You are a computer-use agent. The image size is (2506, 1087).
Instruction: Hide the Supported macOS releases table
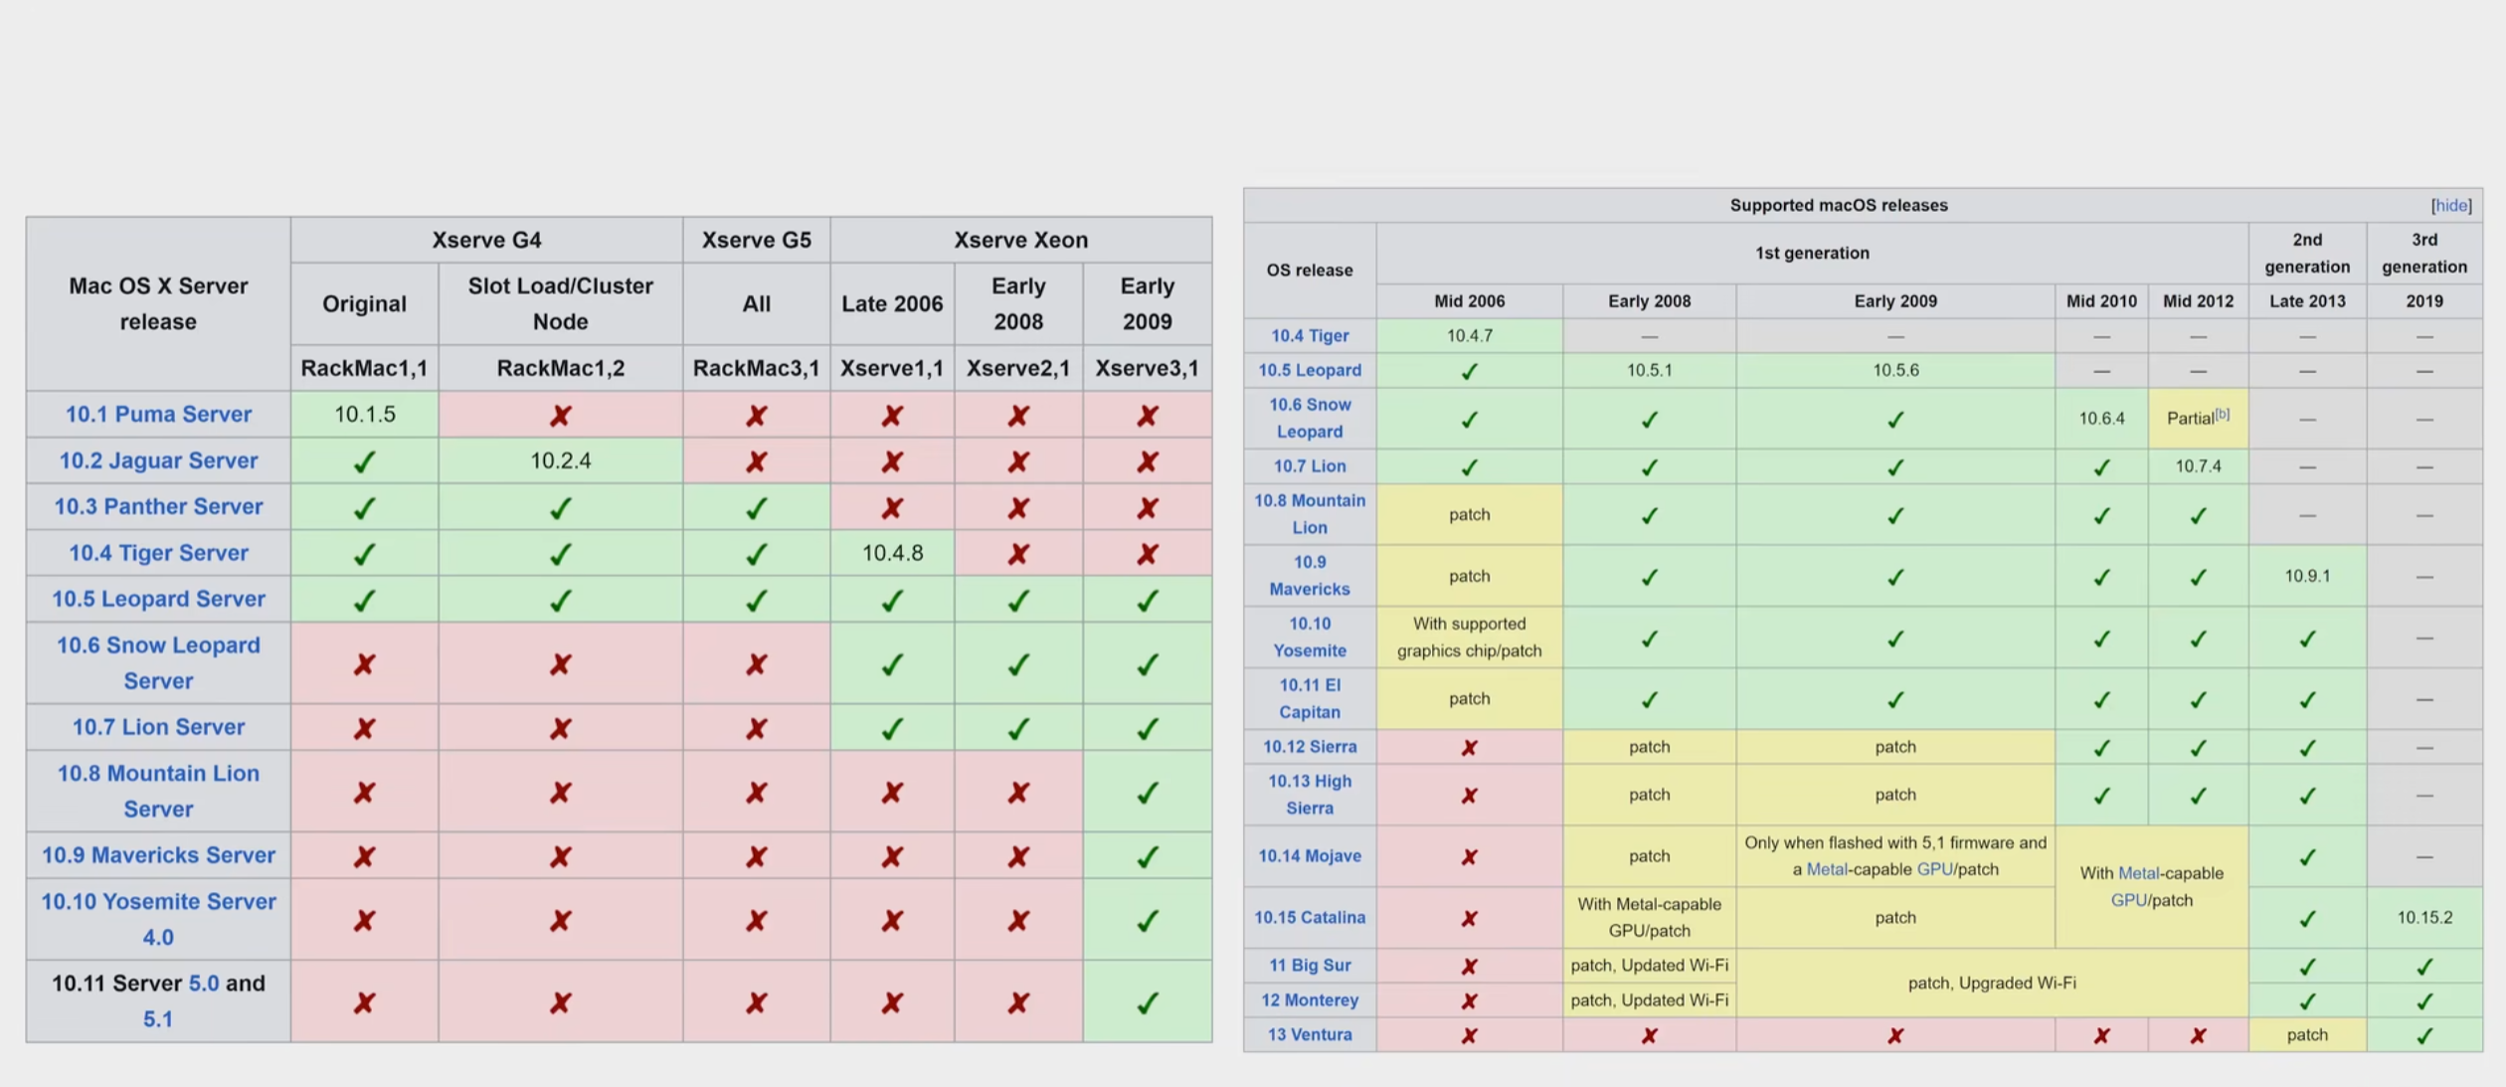click(x=2451, y=206)
